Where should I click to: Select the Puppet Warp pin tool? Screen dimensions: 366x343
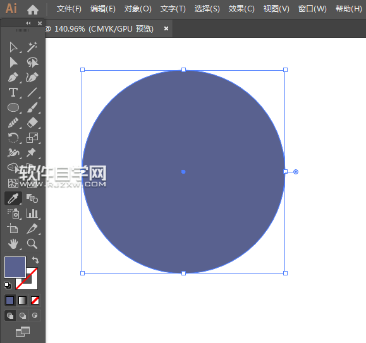(31, 153)
